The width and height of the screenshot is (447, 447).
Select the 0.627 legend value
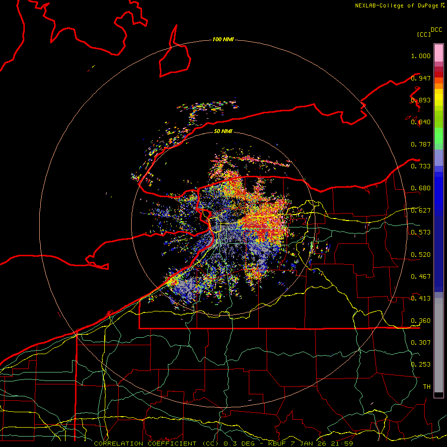coord(421,211)
